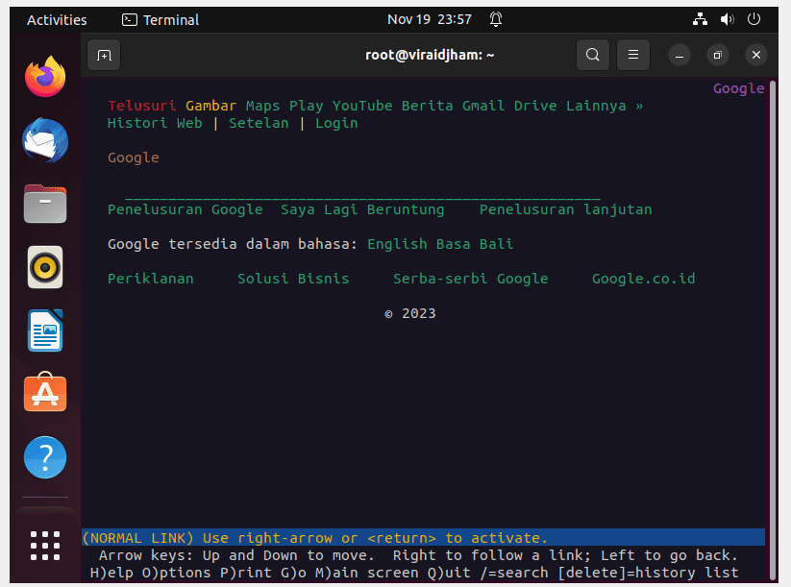Click the notification bell icon
Viewport: 791px width, 587px height.
(496, 19)
